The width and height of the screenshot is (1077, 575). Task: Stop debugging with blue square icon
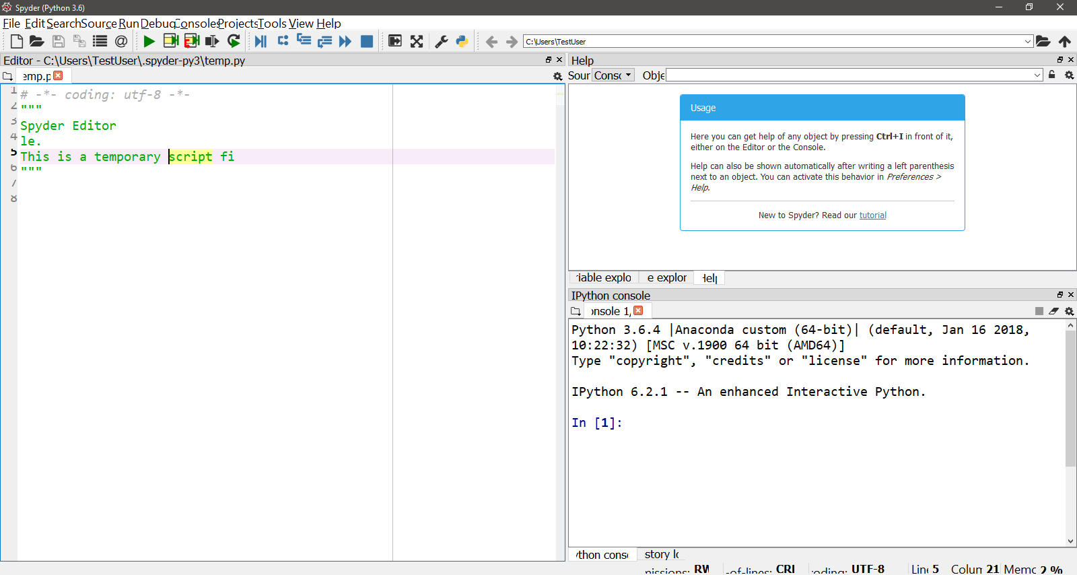pos(367,41)
